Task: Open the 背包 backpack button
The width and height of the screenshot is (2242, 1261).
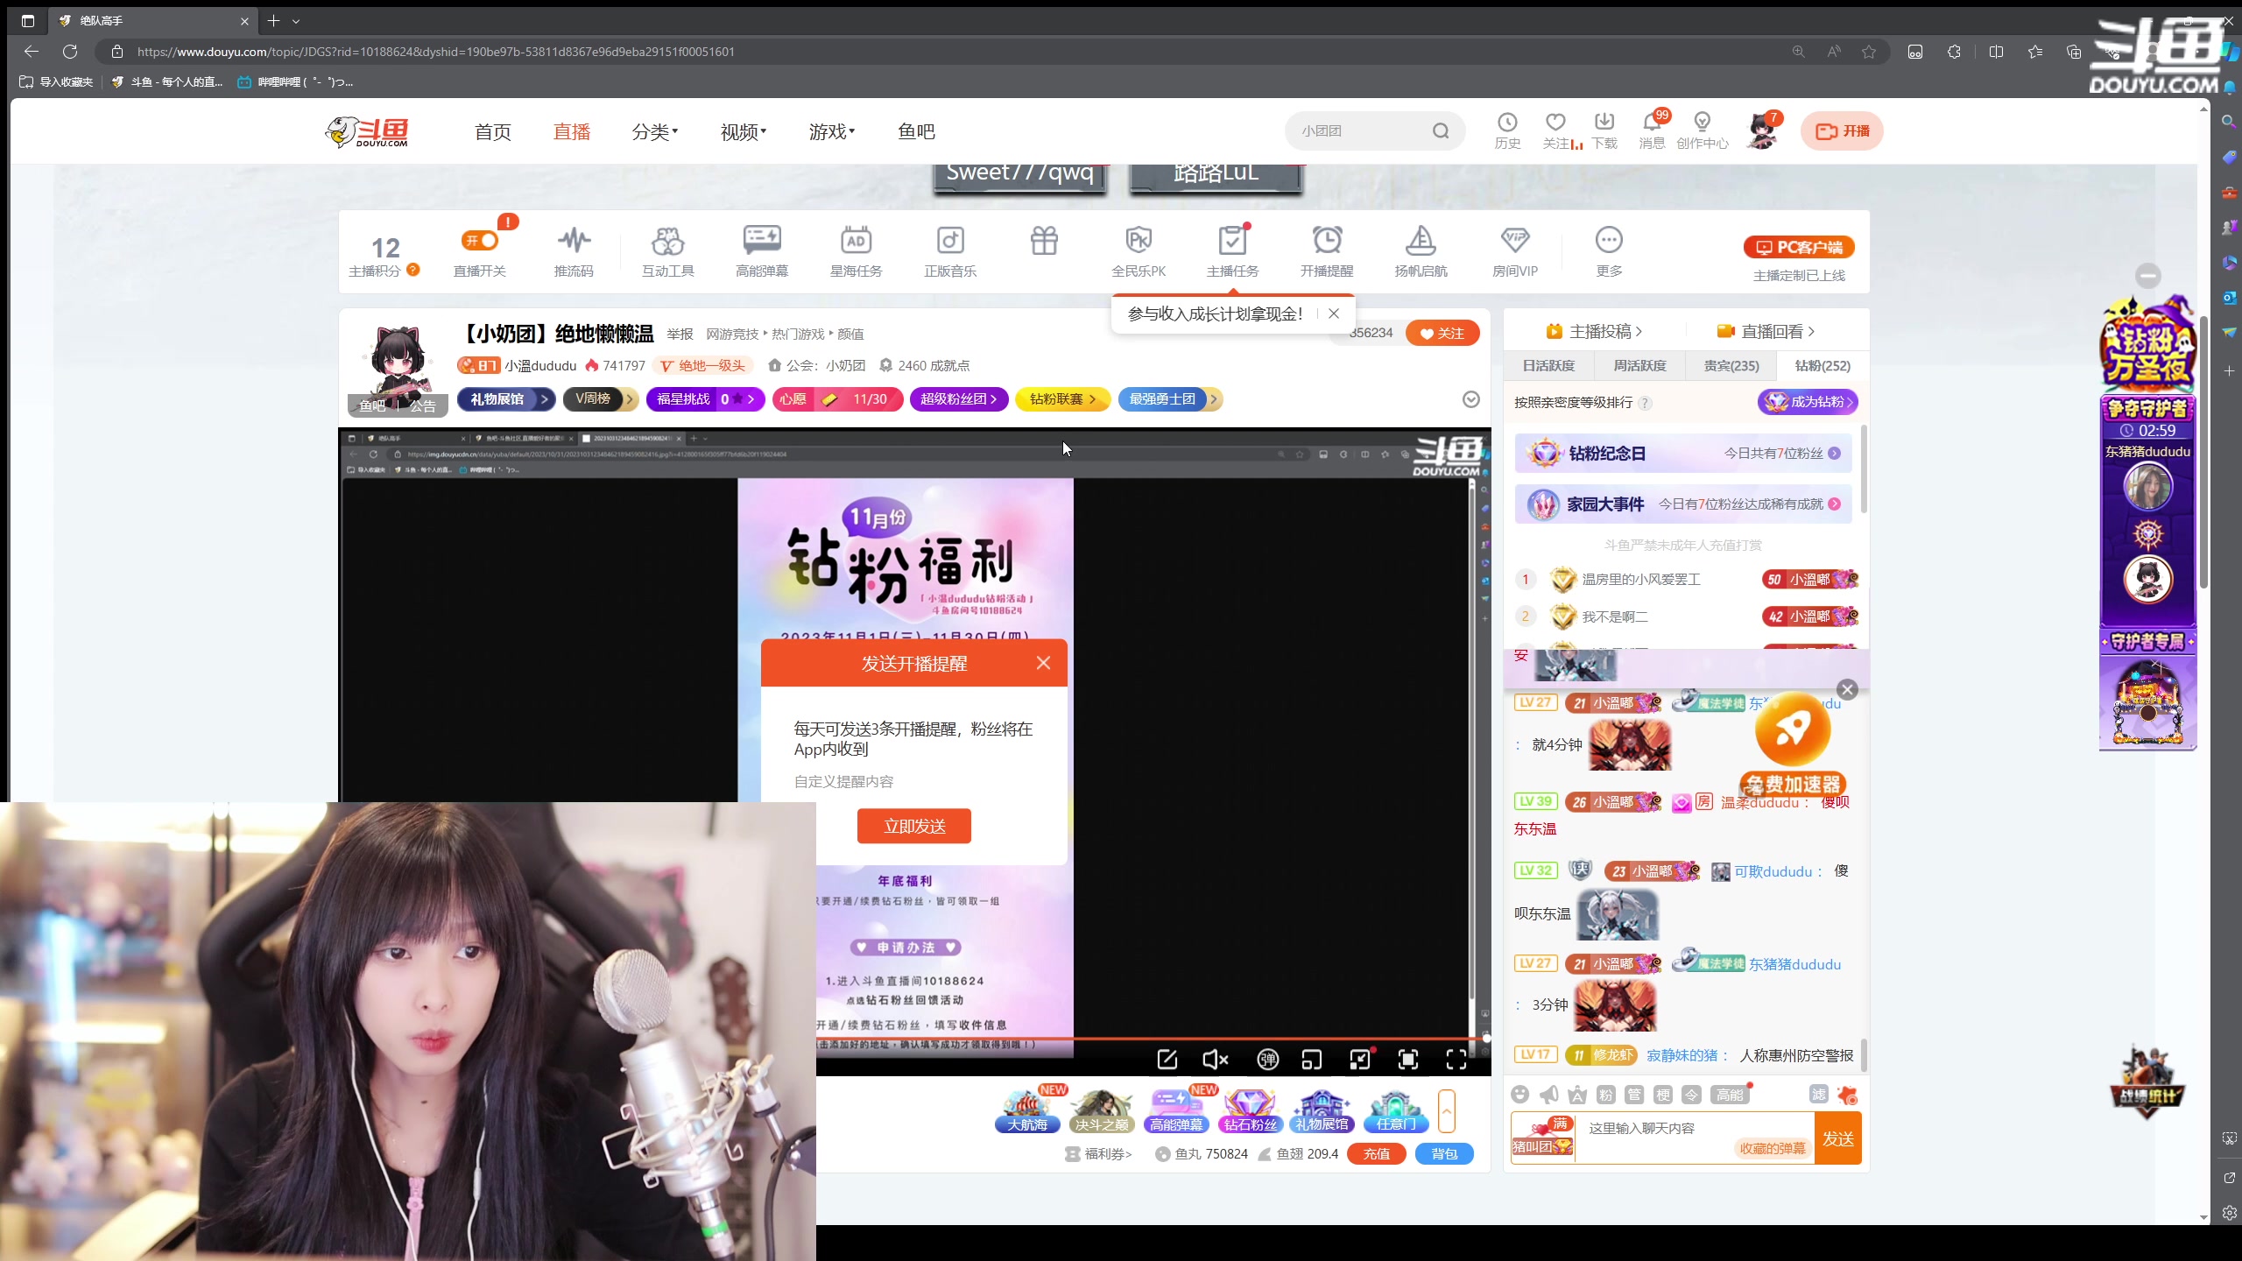Action: (x=1444, y=1154)
